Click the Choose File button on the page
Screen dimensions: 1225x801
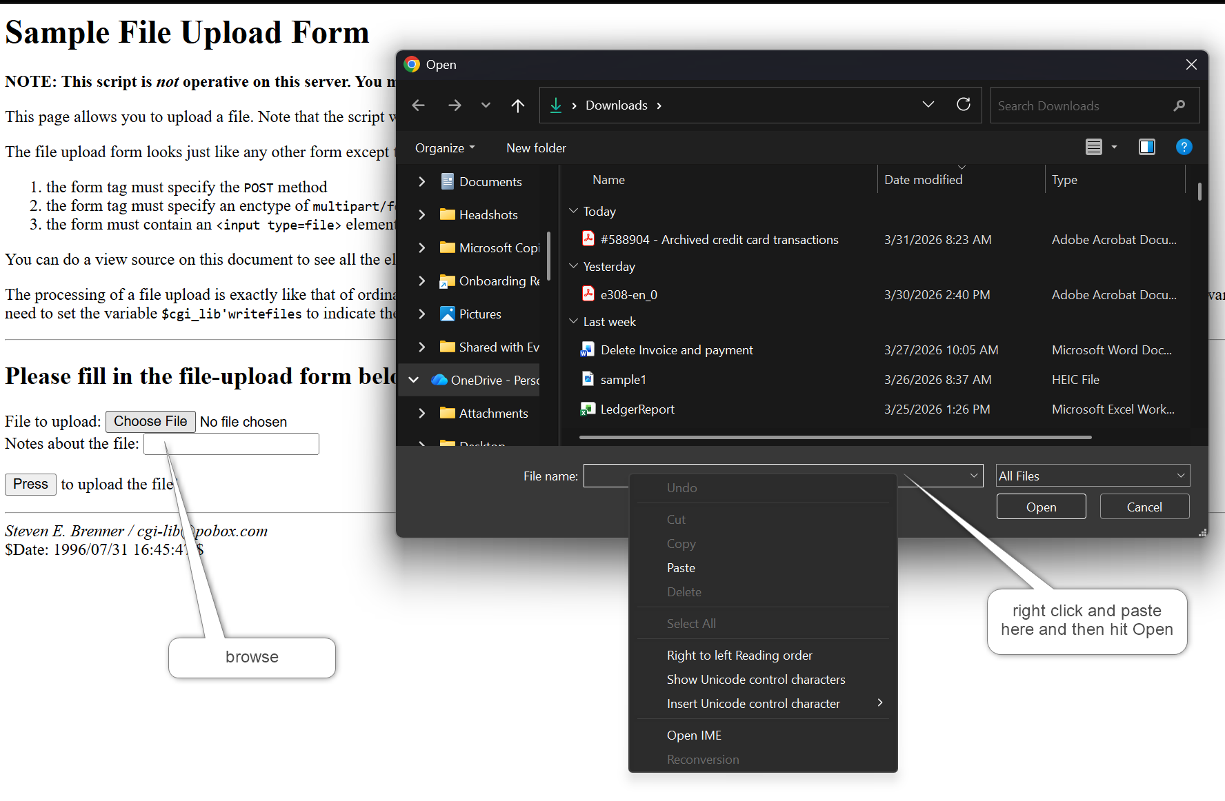point(150,421)
